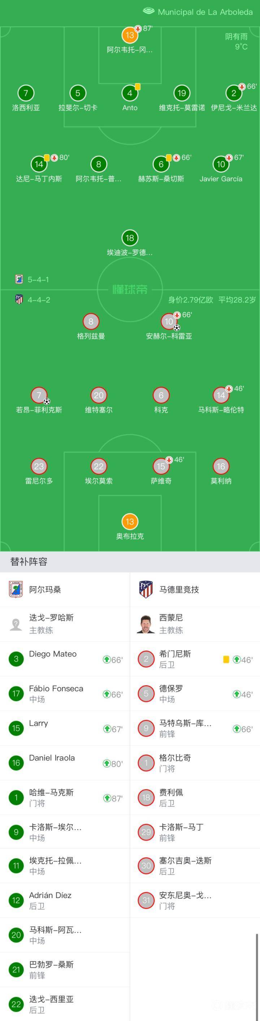Viewport: 260px width, 1021px height.
Task: Click Atlético crest beside 4-4-2 formation
Action: (x=19, y=299)
